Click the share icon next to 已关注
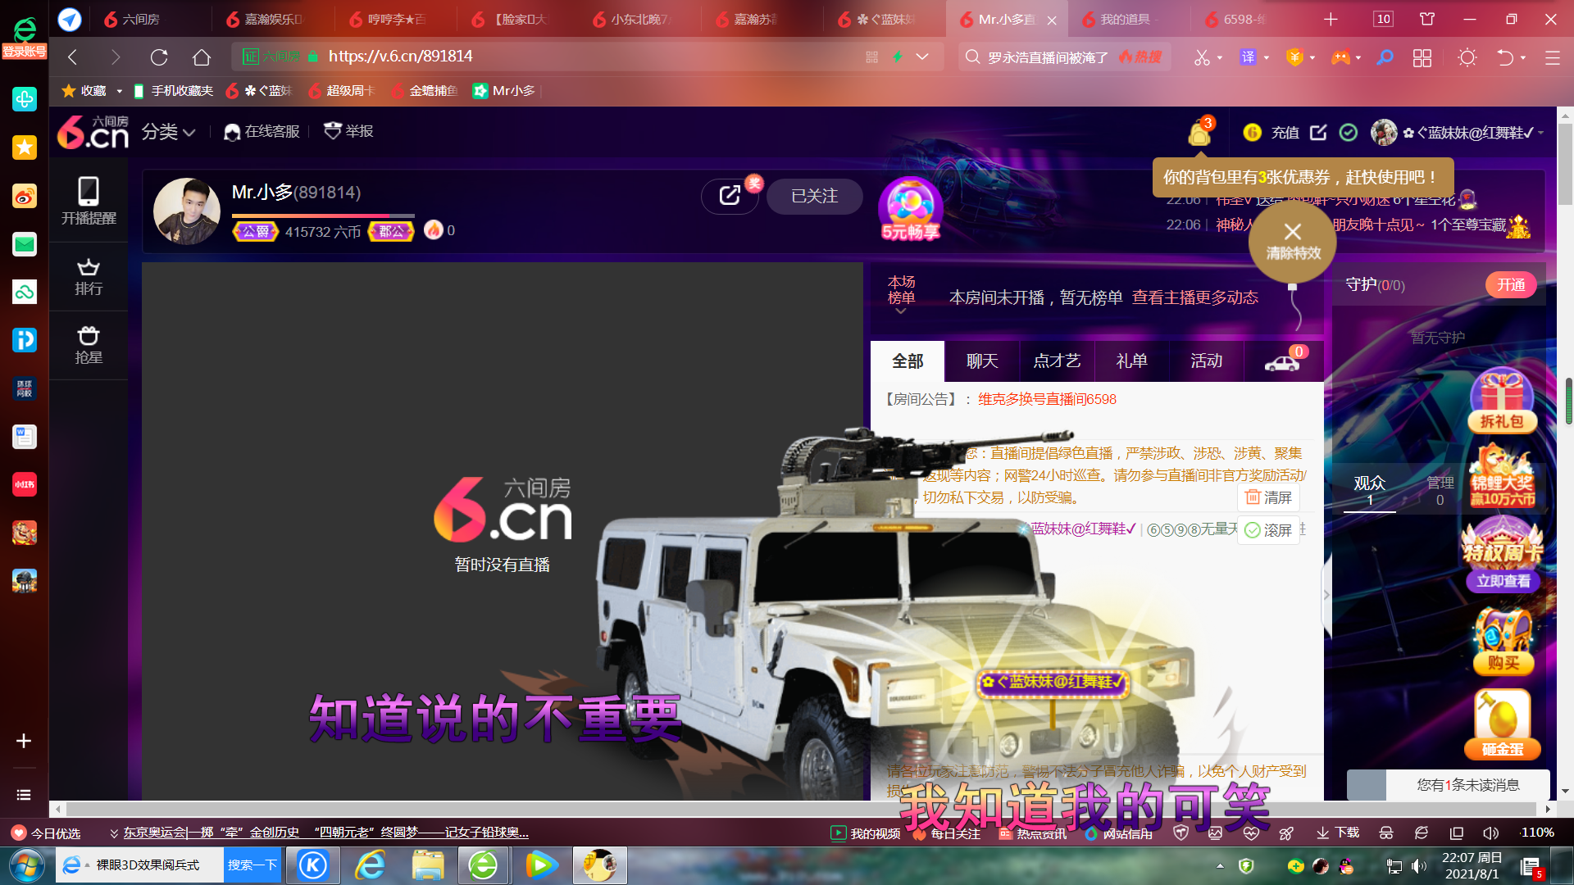Image resolution: width=1574 pixels, height=885 pixels. 730,196
